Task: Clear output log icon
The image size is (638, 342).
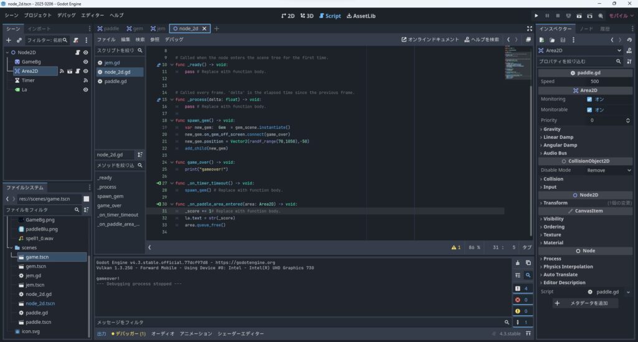Action: point(518,263)
